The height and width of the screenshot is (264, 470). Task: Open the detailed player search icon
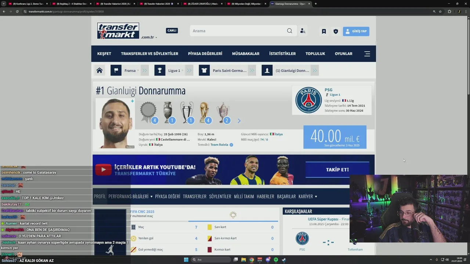pyautogui.click(x=303, y=31)
